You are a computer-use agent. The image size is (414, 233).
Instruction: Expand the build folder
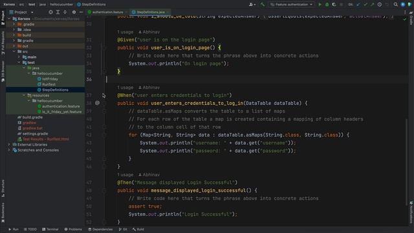coord(14,35)
